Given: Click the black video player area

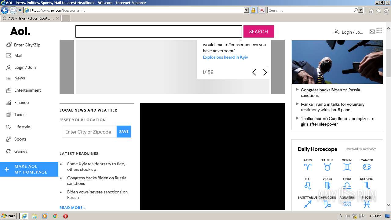Looking at the screenshot, I should (x=213, y=157).
